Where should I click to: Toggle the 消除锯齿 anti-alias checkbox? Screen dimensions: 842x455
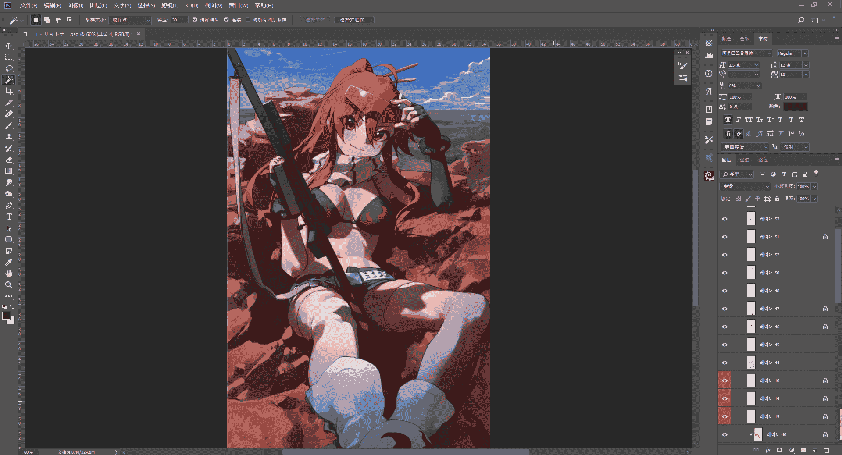[x=195, y=20]
